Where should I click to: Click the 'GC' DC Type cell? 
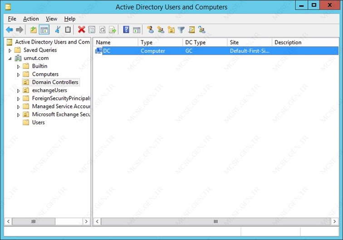pos(189,51)
